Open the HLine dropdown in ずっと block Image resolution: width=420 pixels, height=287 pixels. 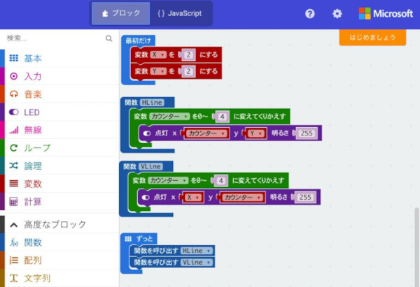[x=197, y=250]
